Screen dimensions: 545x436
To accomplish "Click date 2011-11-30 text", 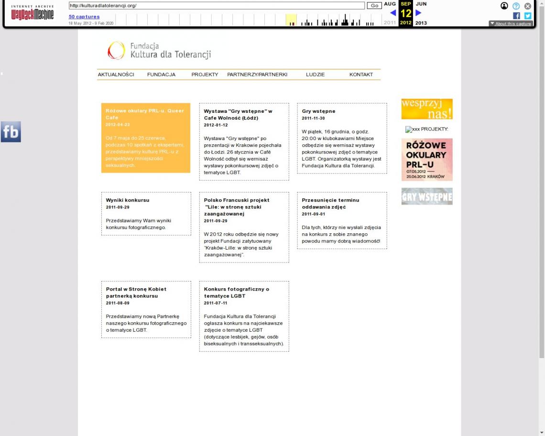I will click(x=313, y=118).
